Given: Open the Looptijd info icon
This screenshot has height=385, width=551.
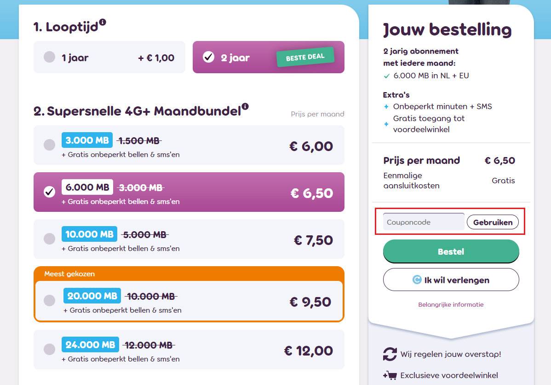Looking at the screenshot, I should pyautogui.click(x=102, y=21).
